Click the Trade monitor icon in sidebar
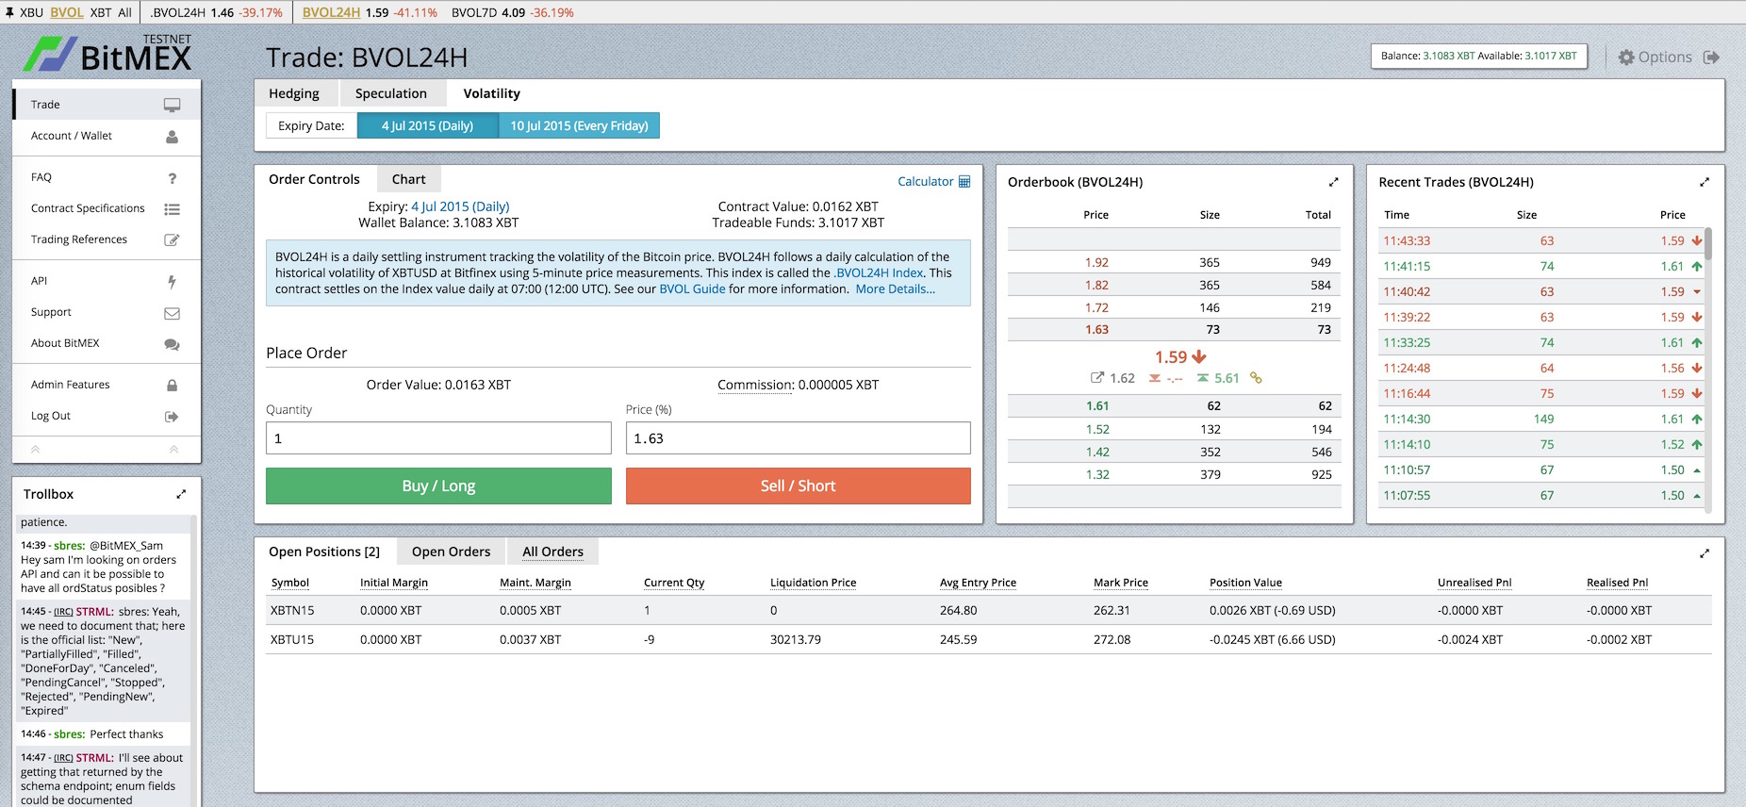1746x807 pixels. tap(172, 105)
